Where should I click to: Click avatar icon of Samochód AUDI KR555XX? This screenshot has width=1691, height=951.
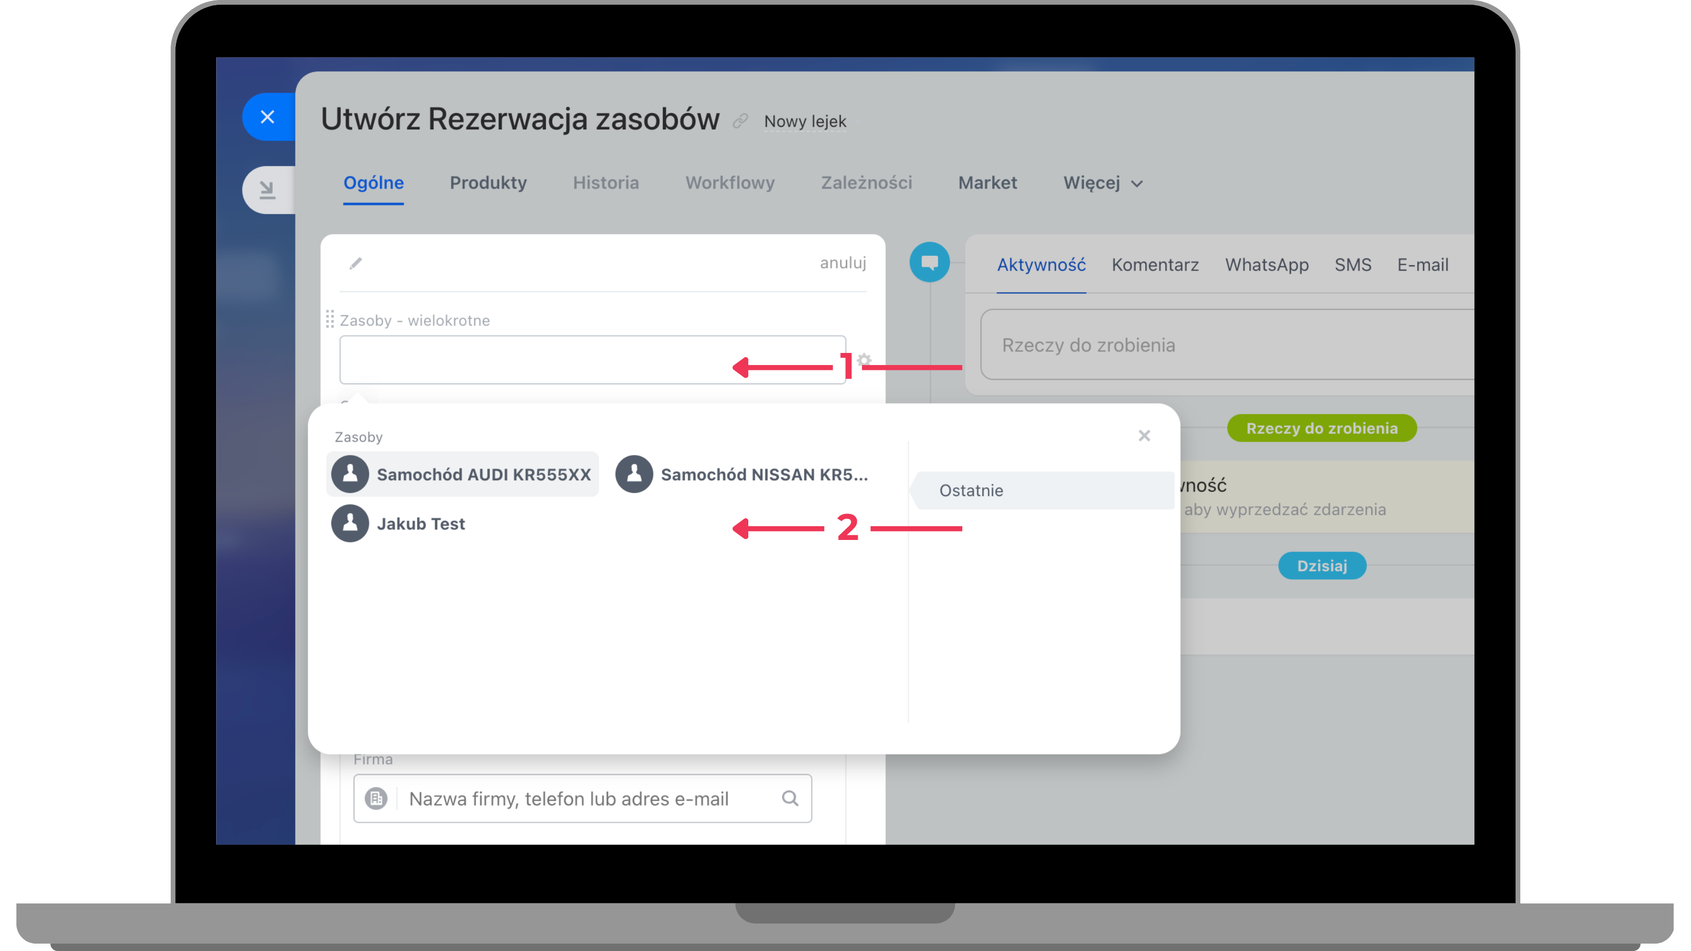point(350,474)
